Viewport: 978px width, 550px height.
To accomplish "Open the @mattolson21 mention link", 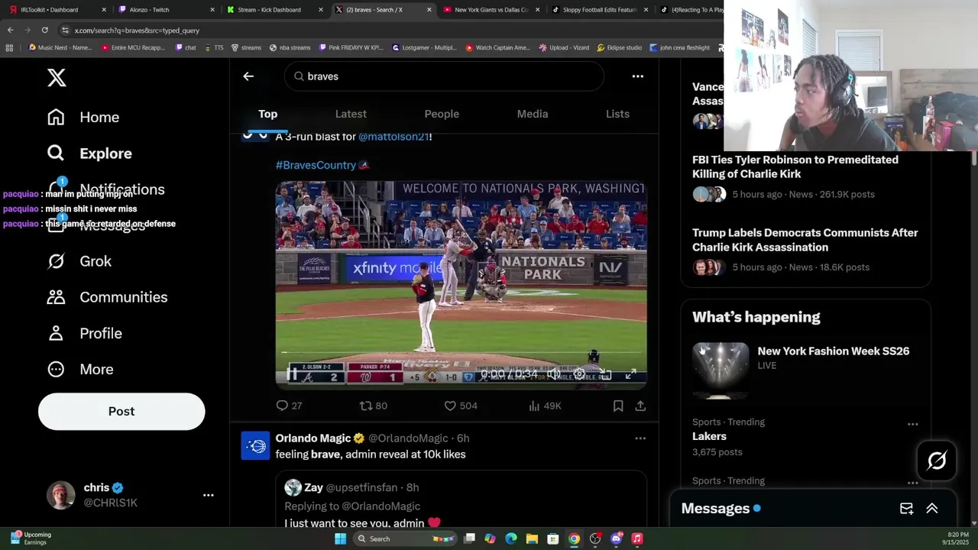I will coord(393,136).
